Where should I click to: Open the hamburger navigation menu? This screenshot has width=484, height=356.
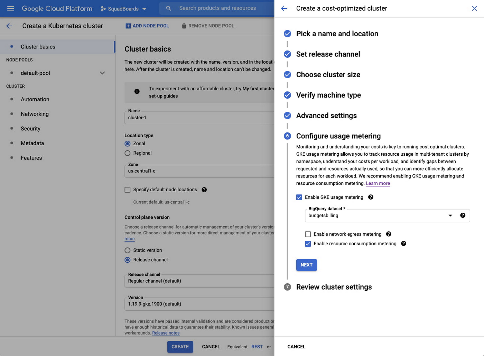(11, 8)
